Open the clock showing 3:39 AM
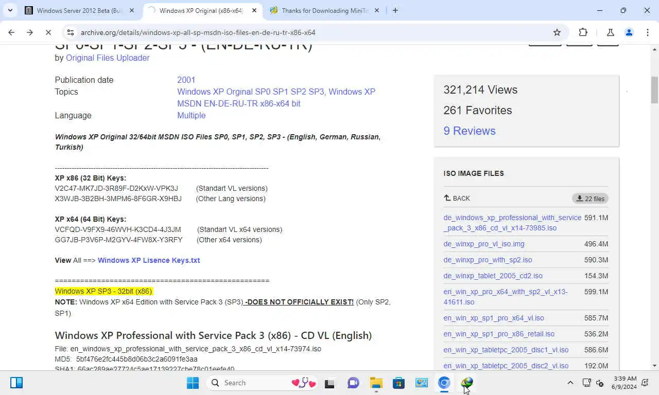Image resolution: width=659 pixels, height=395 pixels. (x=625, y=383)
